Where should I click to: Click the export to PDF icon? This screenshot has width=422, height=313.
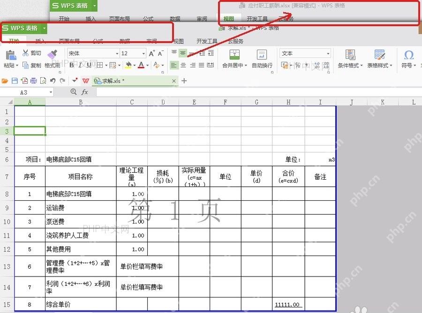click(24, 81)
